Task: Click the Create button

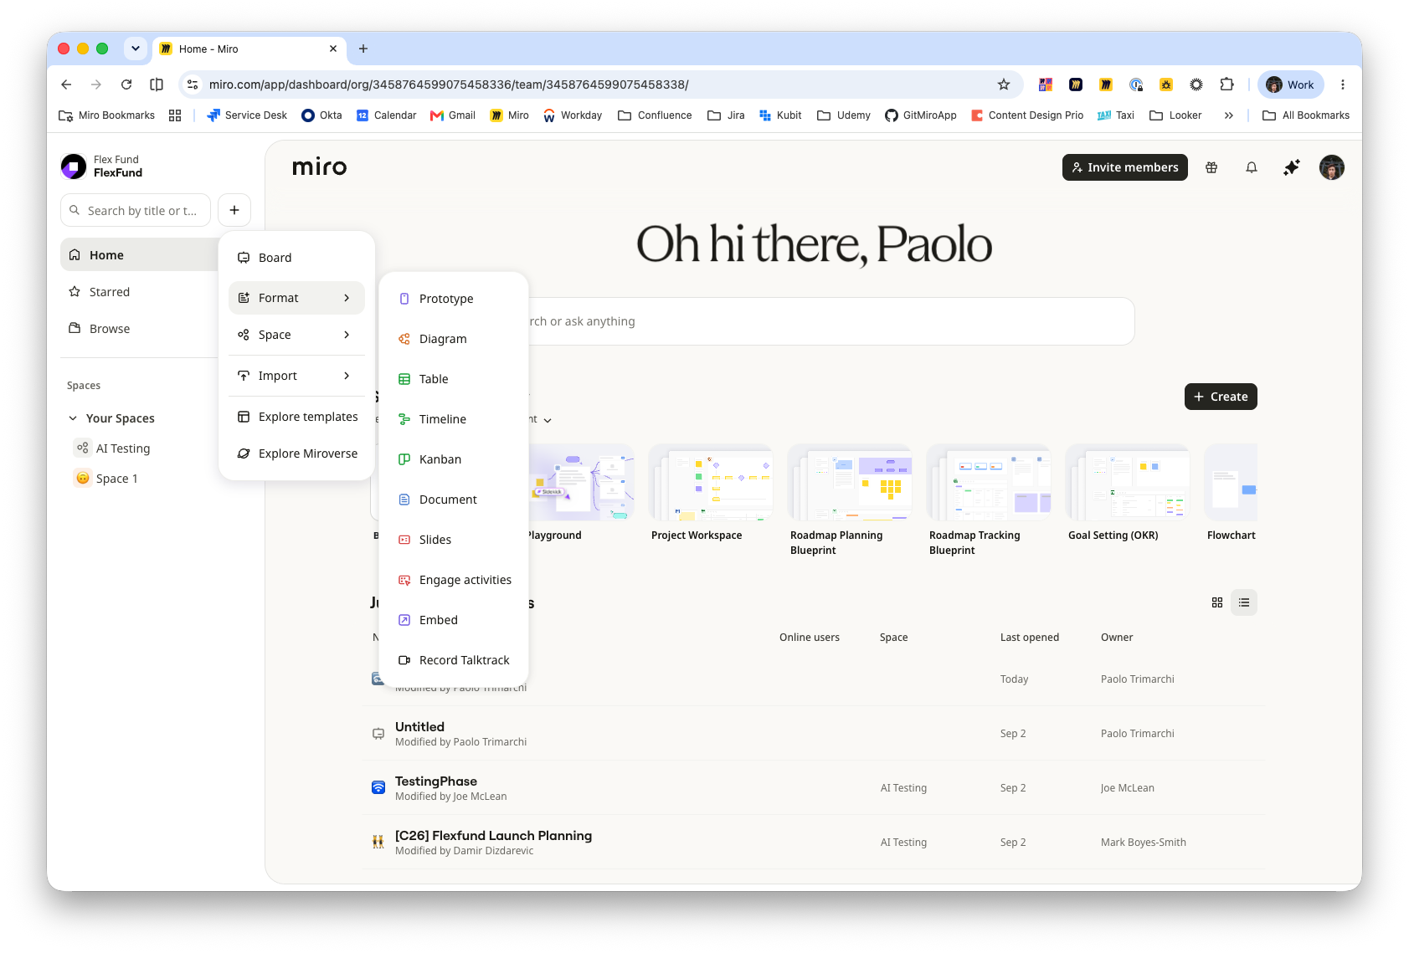Action: click(1221, 397)
